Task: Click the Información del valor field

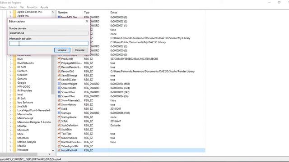Action: pyautogui.click(x=49, y=43)
